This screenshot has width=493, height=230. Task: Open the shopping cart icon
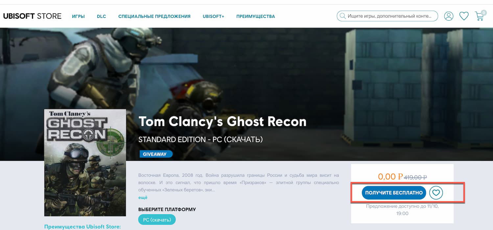coord(479,16)
